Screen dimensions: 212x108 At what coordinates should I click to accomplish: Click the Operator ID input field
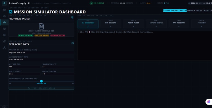pyautogui.click(x=41, y=52)
